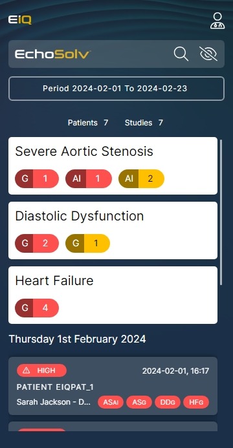The image size is (233, 448).
Task: Select yellow AI 2 badge under Severe Aortic Stenosis
Action: (x=142, y=179)
